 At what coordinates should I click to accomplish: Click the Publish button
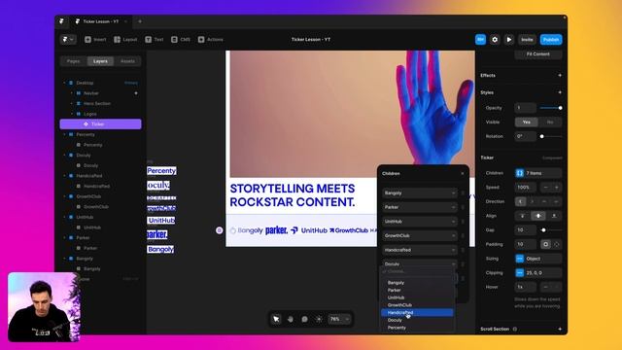(551, 39)
